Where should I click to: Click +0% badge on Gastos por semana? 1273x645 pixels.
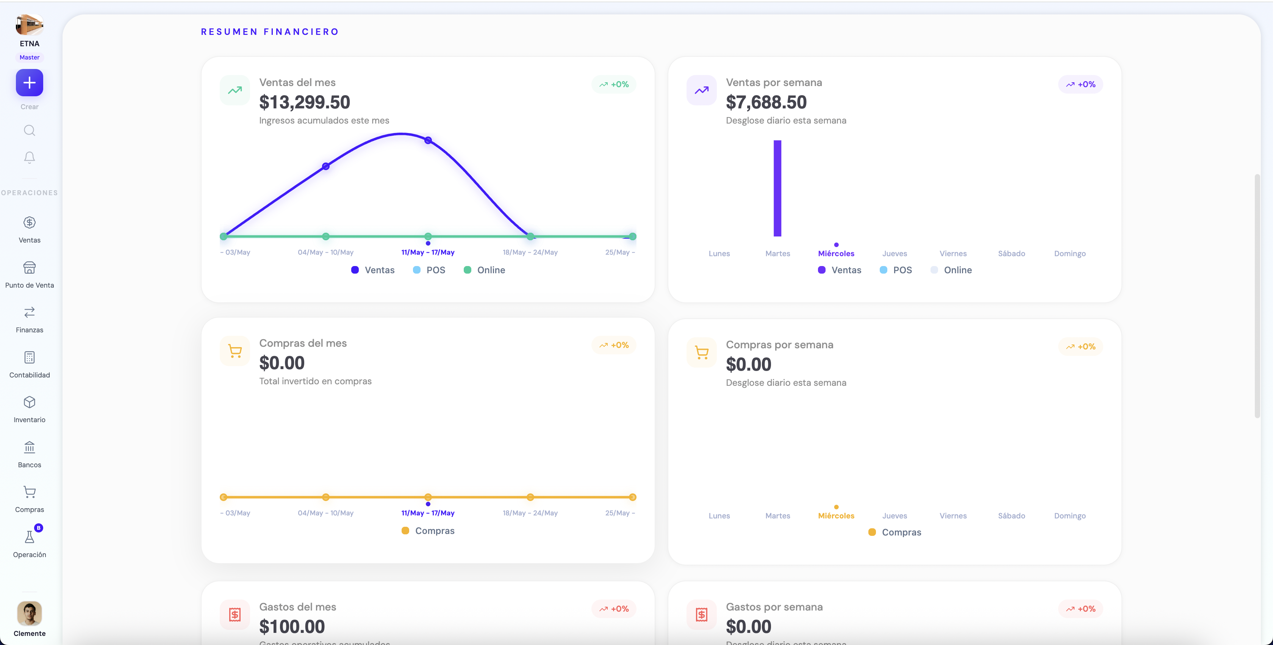[x=1080, y=609]
